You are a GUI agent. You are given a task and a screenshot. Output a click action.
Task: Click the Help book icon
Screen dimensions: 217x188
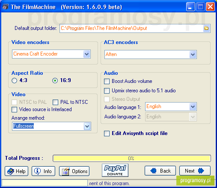[x=11, y=171]
